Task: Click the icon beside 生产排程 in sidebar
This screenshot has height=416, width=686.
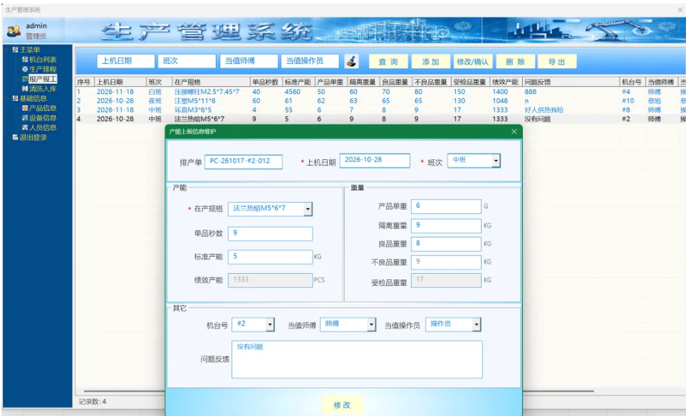Action: tap(25, 69)
